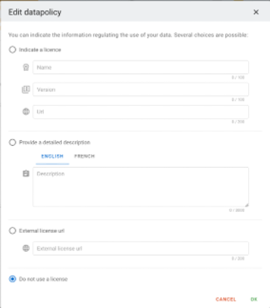The image size is (270, 308).
Task: Confirm with the OK button
Action: coord(254,299)
